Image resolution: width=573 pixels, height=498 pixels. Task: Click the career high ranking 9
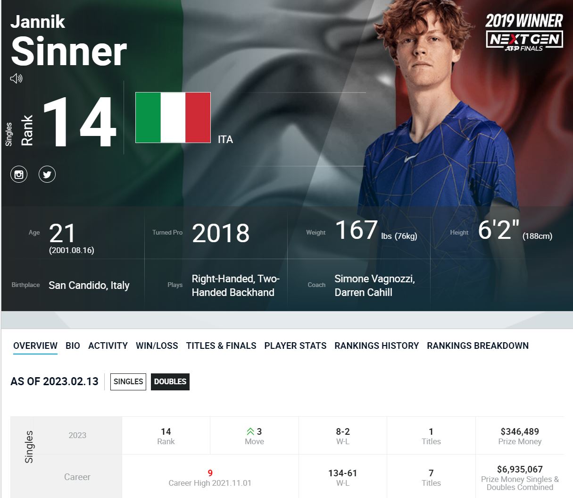click(x=210, y=473)
